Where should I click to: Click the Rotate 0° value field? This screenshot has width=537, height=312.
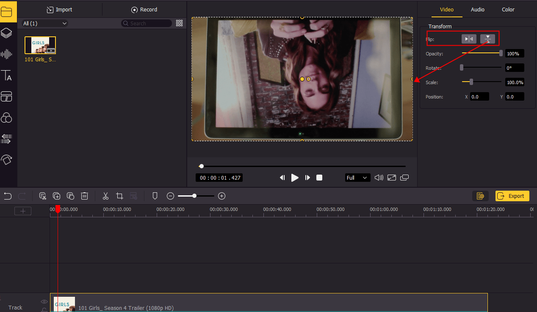[515, 68]
